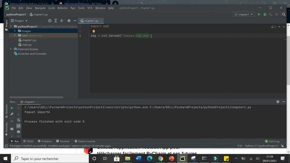Open the Problems tool window

click(x=45, y=141)
